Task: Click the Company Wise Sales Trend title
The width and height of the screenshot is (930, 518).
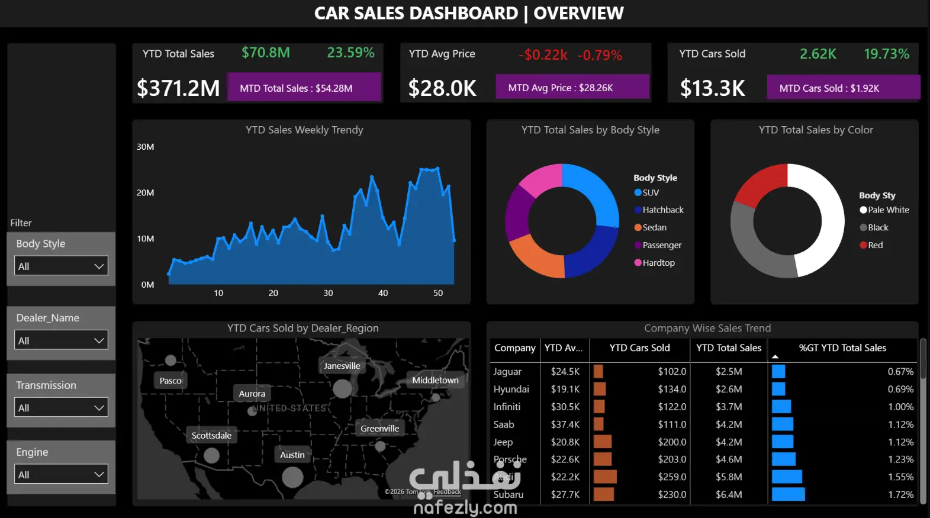Action: coord(707,329)
